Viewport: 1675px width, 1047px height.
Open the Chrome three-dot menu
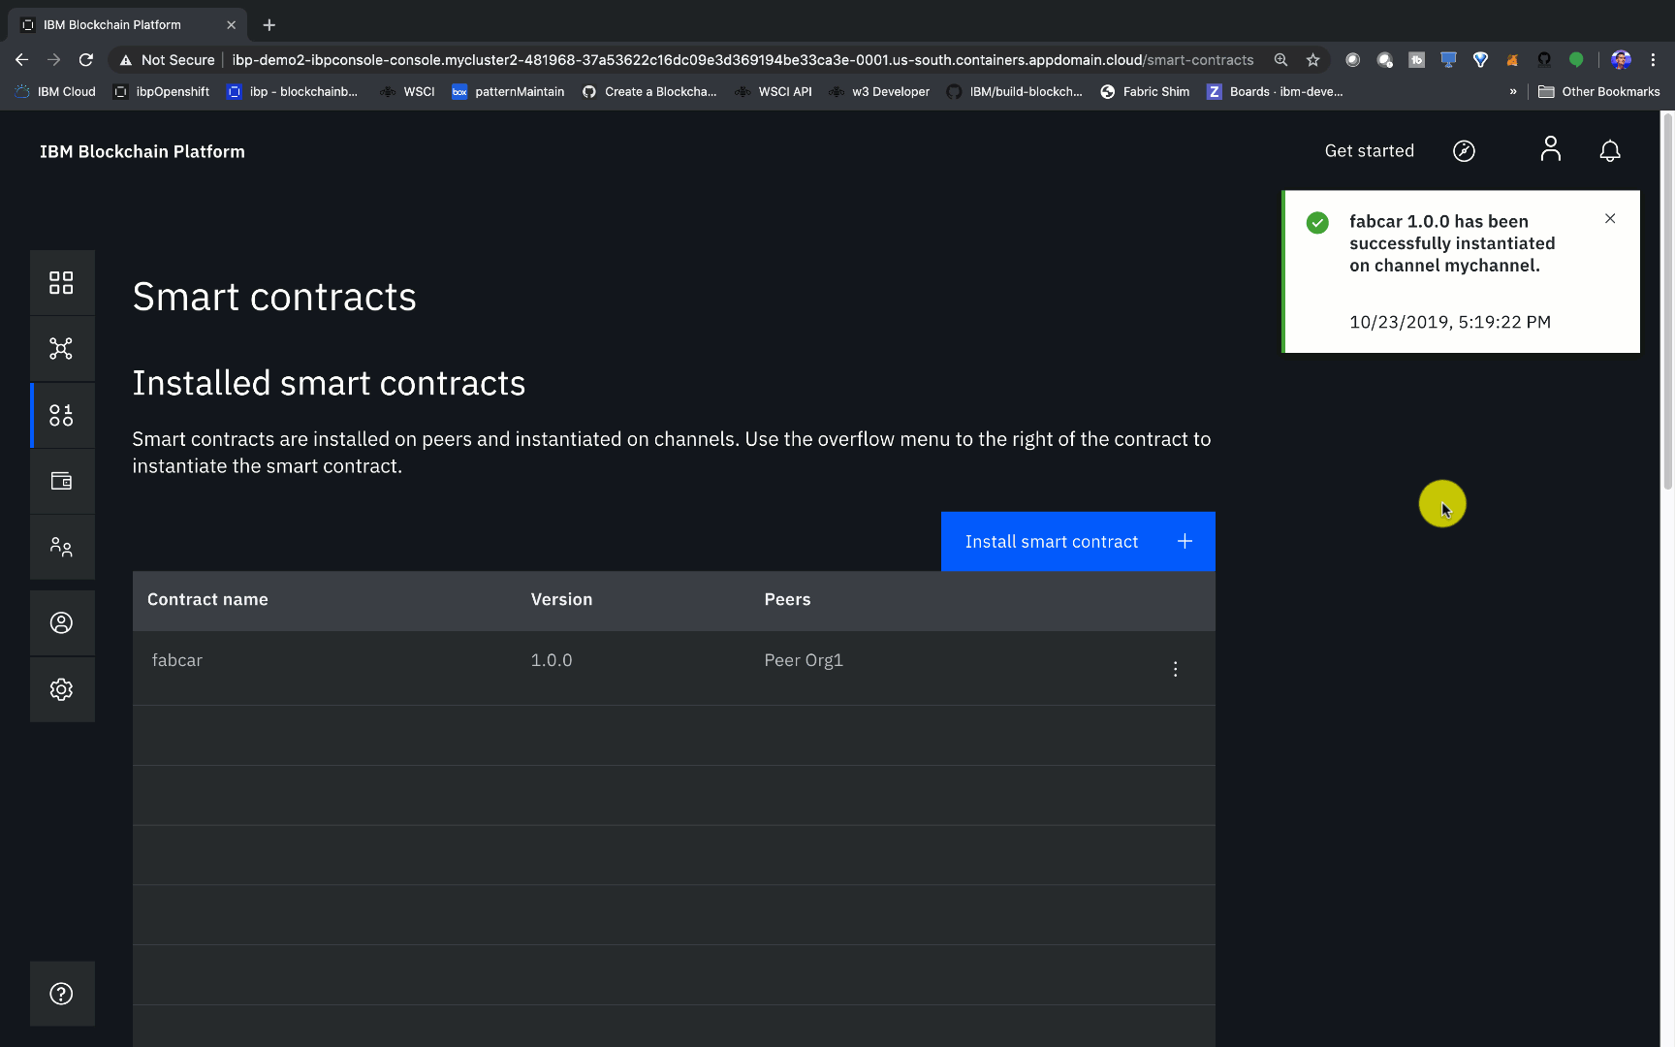coord(1653,60)
